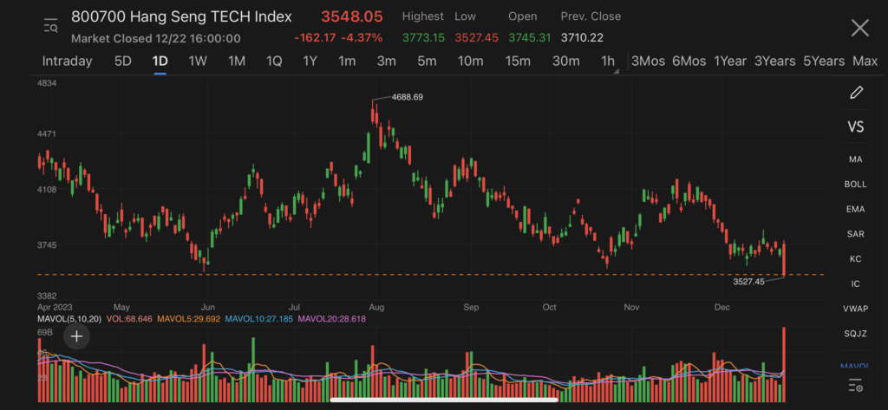888x410 pixels.
Task: Switch to the Intraday tab
Action: click(x=67, y=61)
